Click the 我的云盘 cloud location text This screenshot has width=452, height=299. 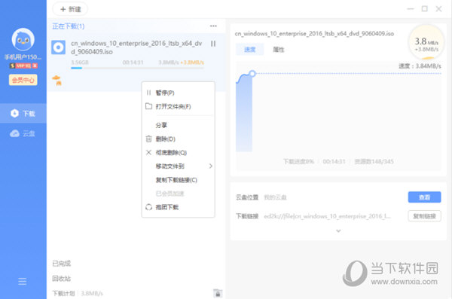(x=275, y=197)
